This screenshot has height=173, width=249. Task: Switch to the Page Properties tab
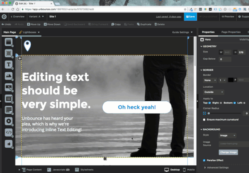coord(231,32)
